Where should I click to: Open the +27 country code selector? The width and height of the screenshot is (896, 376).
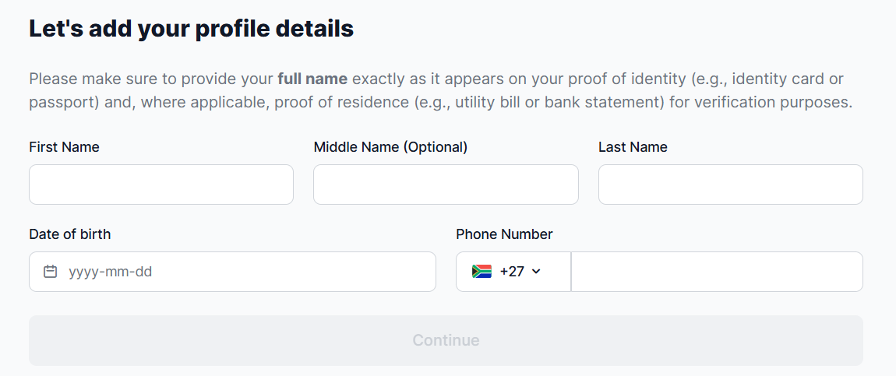tap(513, 272)
